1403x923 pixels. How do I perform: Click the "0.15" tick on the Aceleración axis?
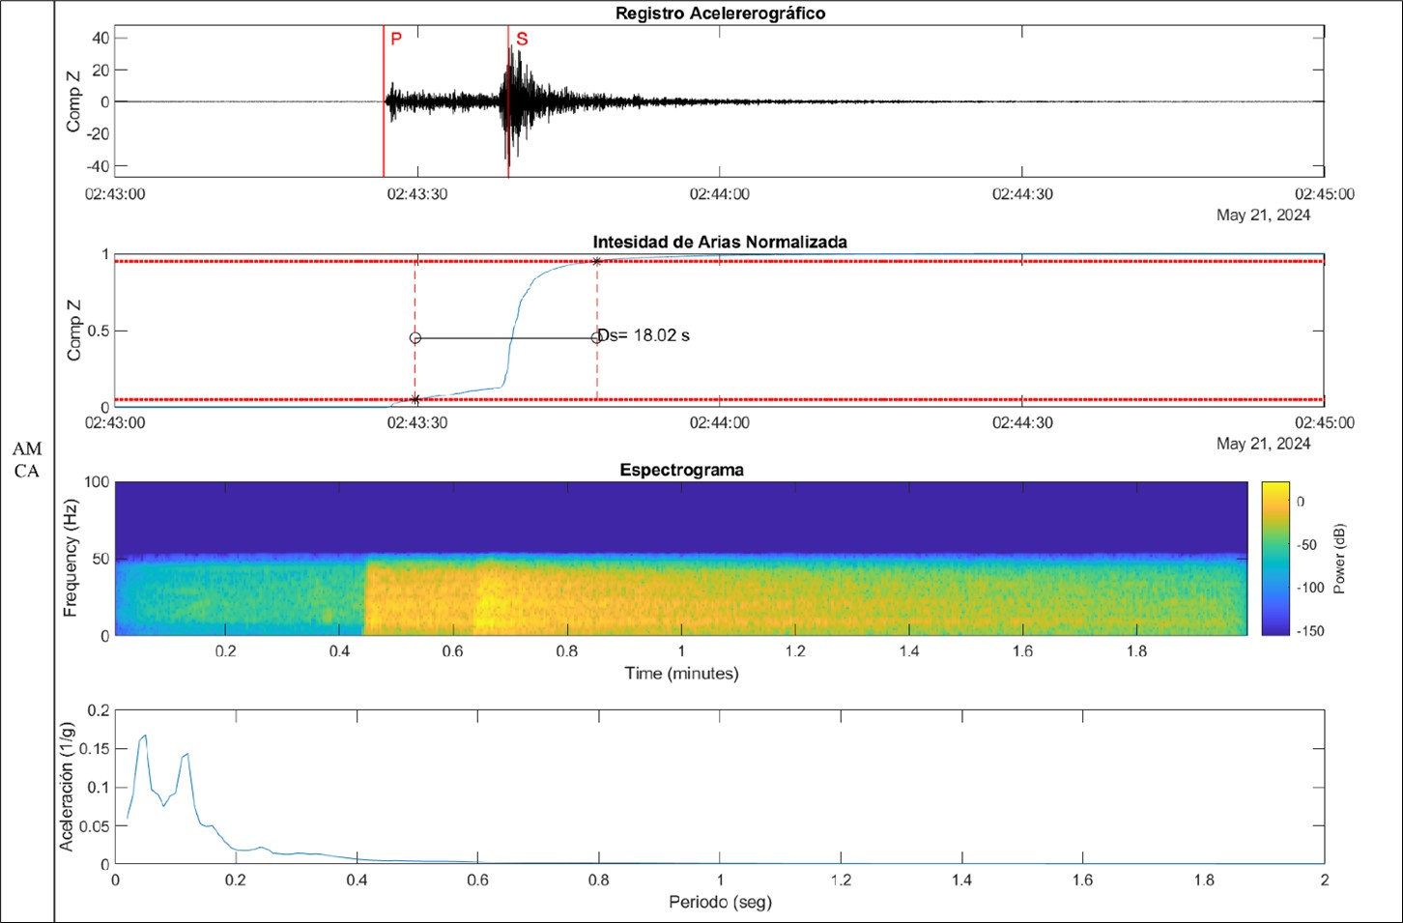tap(95, 749)
